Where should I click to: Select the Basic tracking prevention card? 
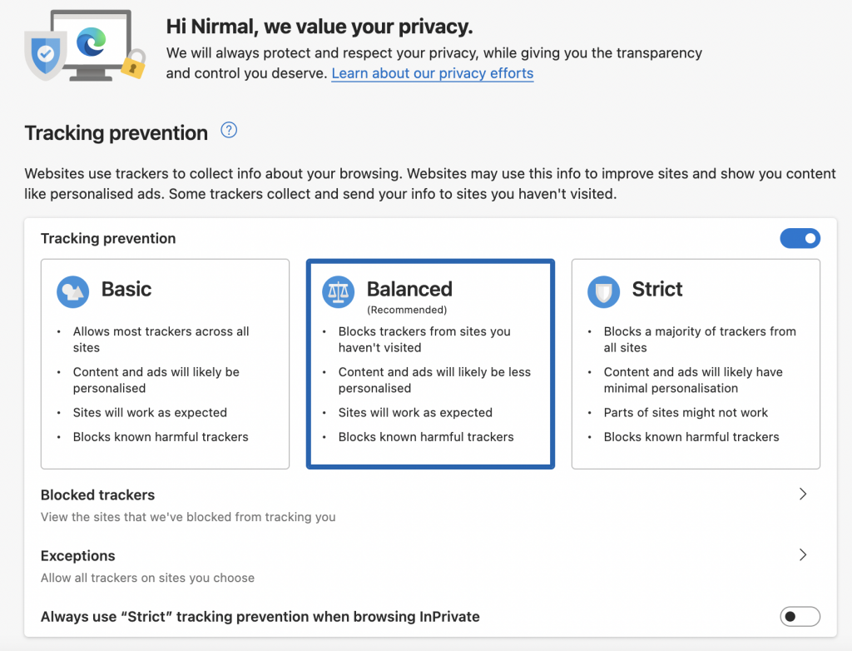(166, 364)
